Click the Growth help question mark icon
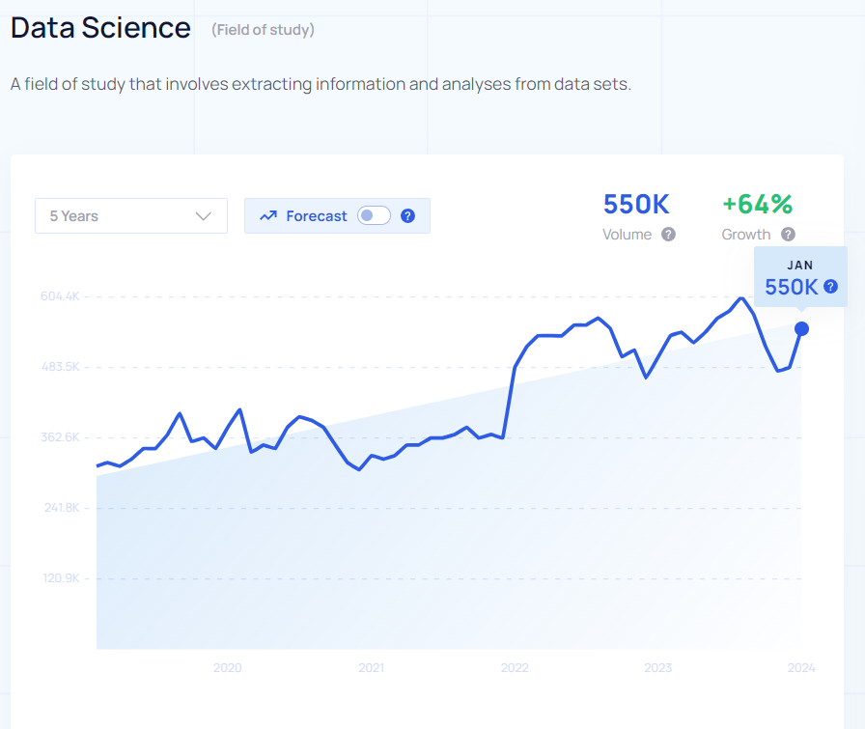This screenshot has height=729, width=865. (789, 235)
